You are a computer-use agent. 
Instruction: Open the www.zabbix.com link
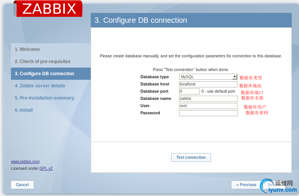tap(25, 162)
